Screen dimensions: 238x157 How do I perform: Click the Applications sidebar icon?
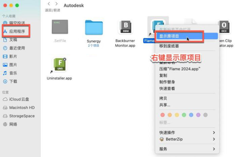click(5, 31)
